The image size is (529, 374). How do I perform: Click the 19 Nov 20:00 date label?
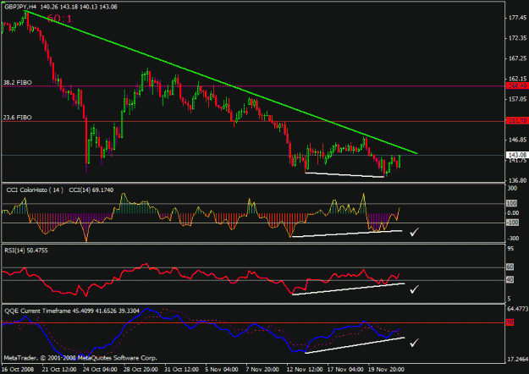coord(386,369)
